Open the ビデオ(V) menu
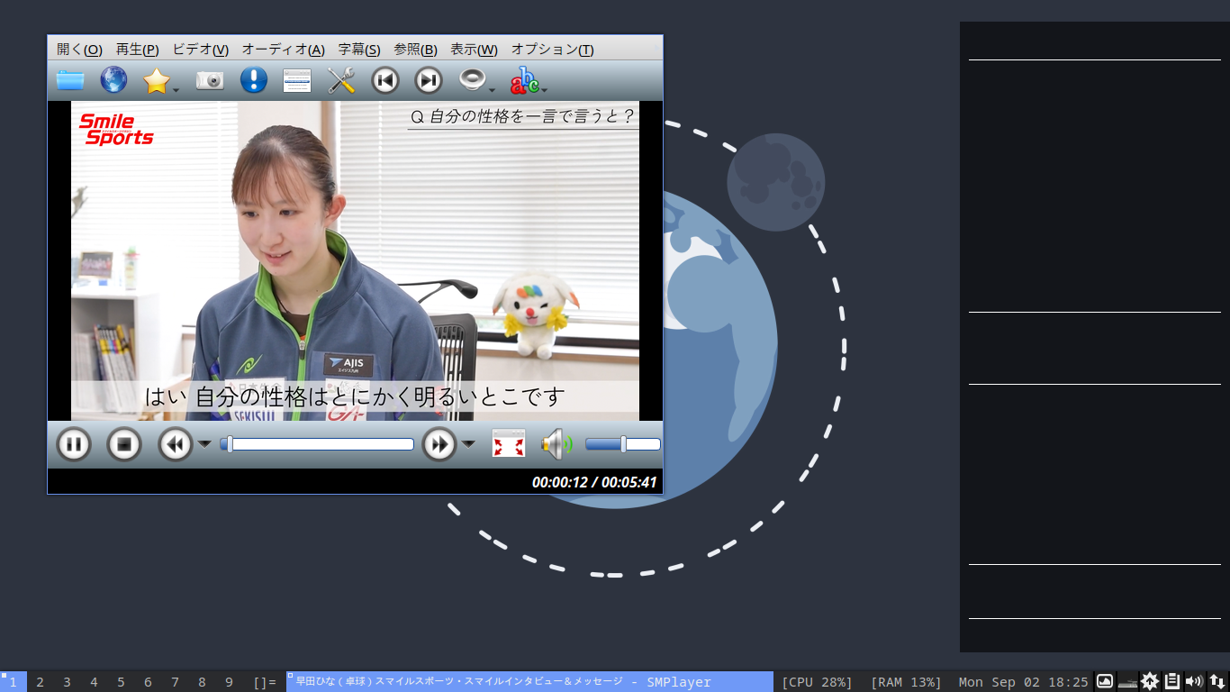 [201, 50]
